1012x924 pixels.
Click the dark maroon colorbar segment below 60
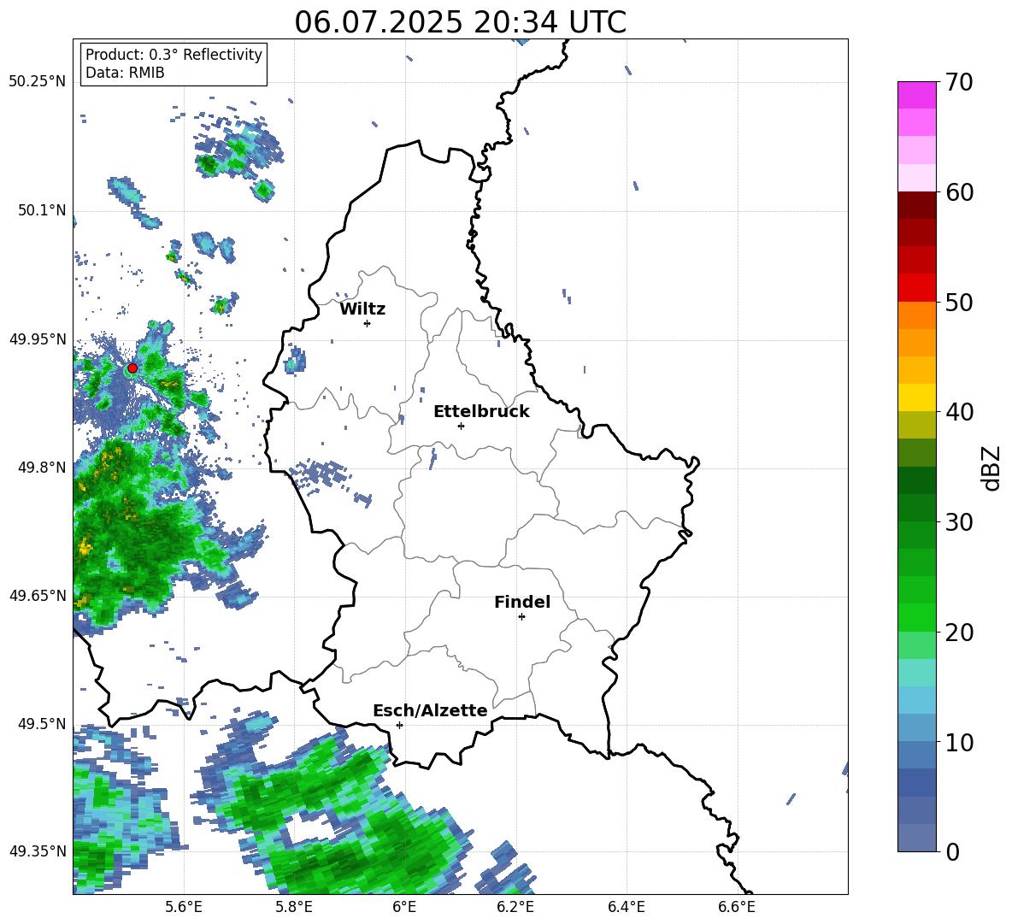(x=916, y=205)
